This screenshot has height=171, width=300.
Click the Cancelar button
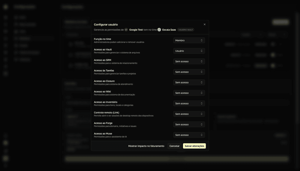pos(174,146)
